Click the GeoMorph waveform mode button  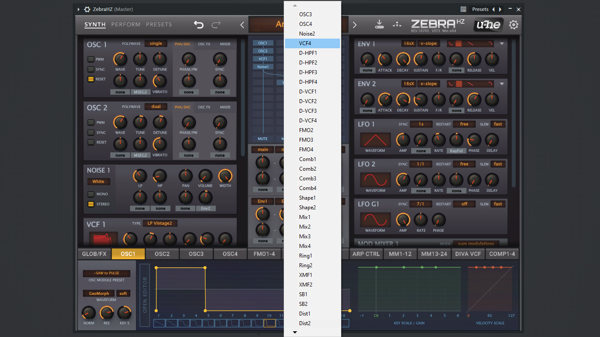[x=99, y=294]
